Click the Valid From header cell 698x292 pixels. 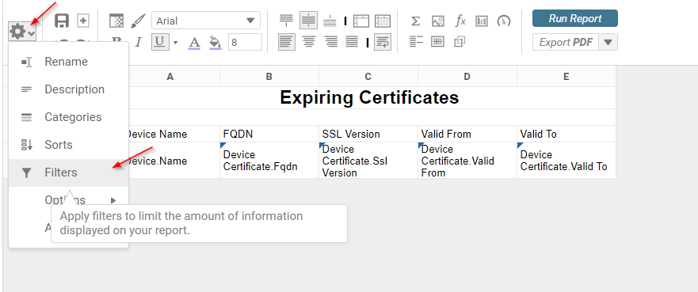coord(467,134)
